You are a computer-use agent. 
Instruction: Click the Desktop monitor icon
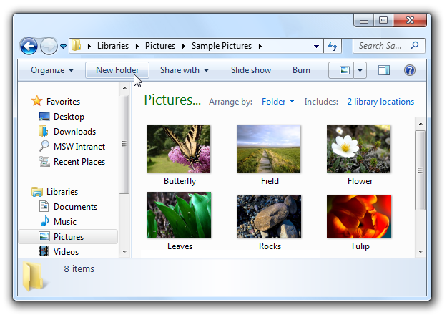(x=44, y=116)
